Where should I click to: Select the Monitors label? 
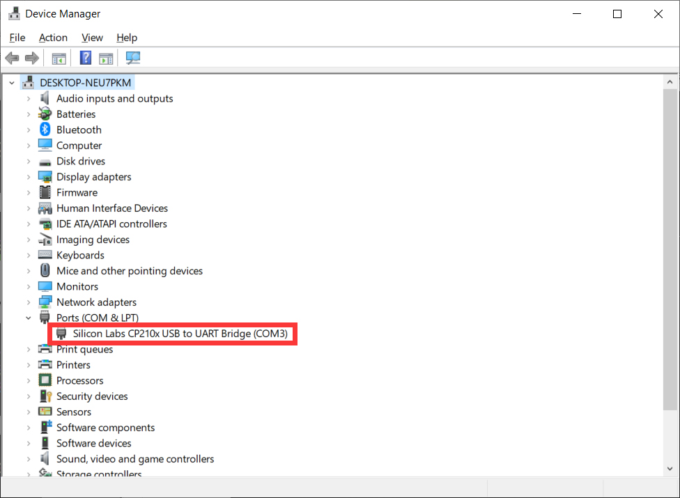click(77, 286)
